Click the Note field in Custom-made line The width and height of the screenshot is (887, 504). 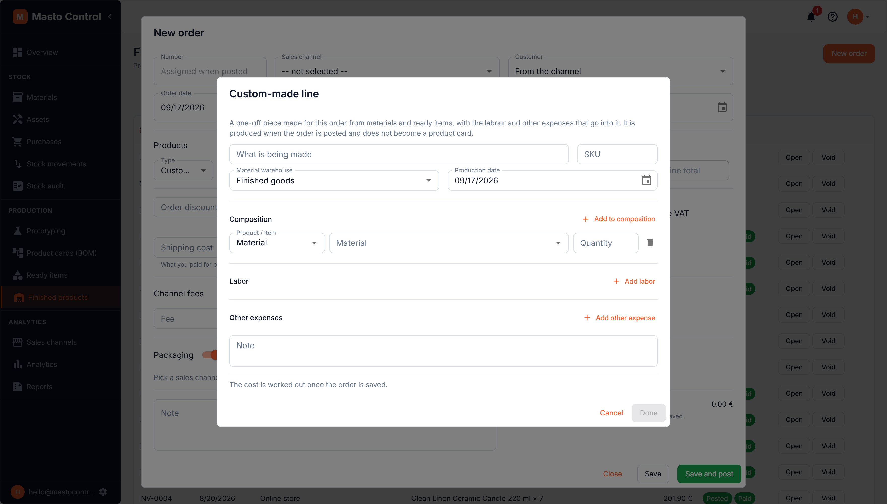pyautogui.click(x=443, y=351)
